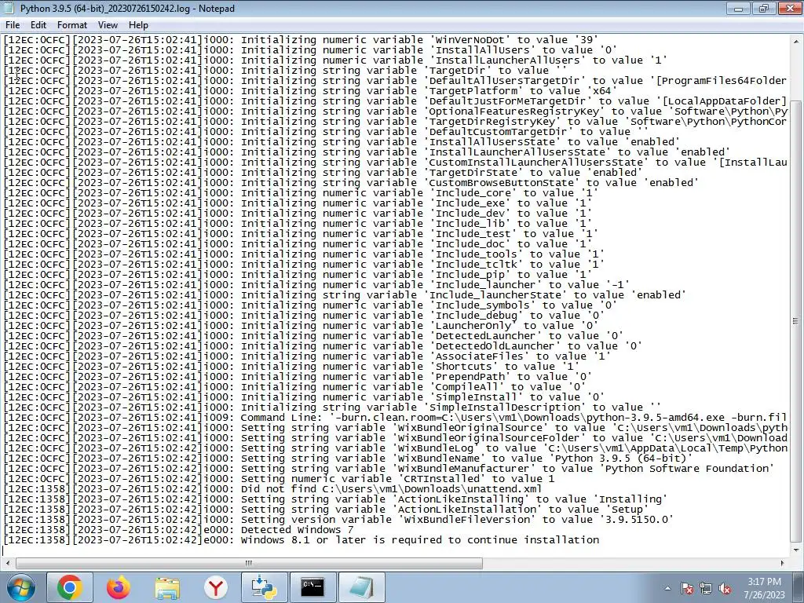
Task: Open the Help menu
Action: 138,25
